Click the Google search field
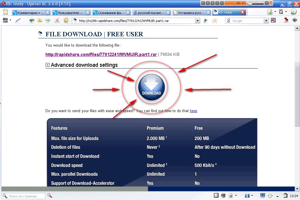This screenshot has width=300, height=200. point(245,21)
